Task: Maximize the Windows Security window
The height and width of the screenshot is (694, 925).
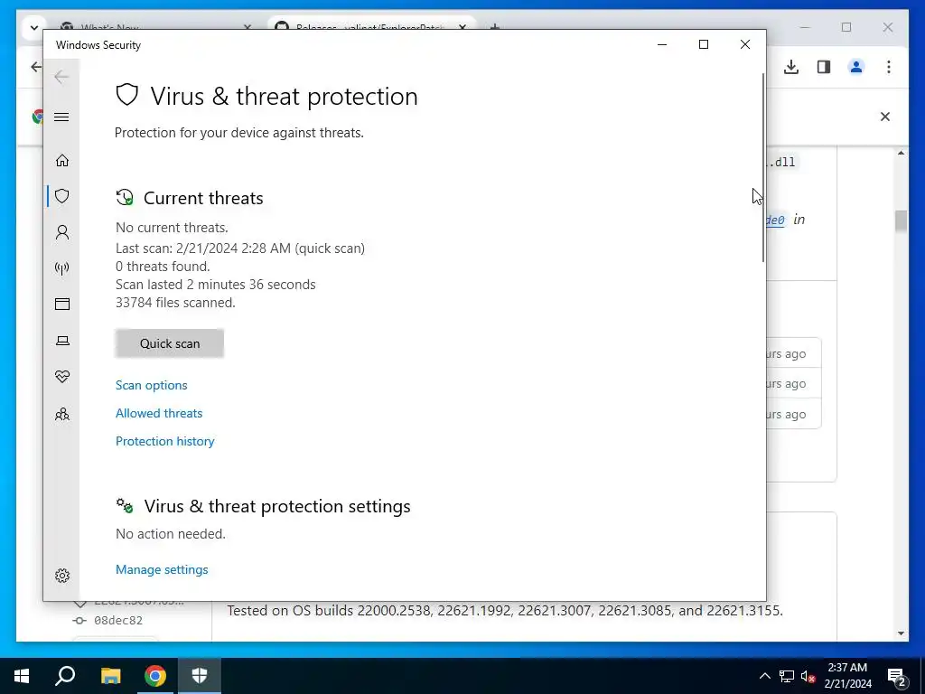Action: click(703, 45)
